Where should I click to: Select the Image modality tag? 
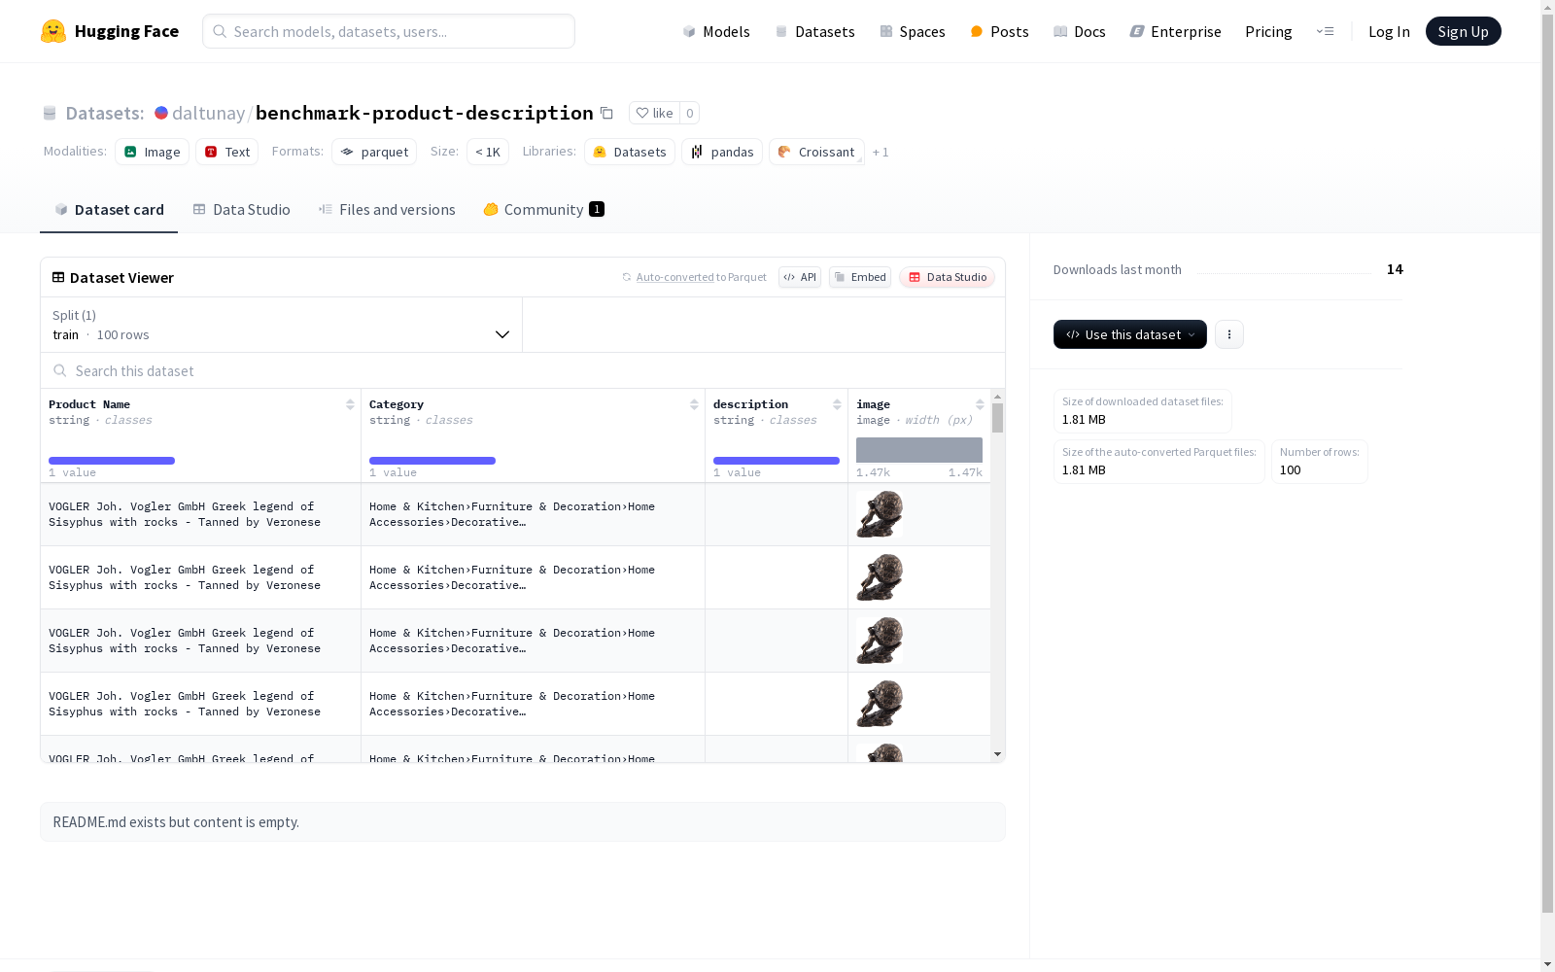click(x=152, y=152)
